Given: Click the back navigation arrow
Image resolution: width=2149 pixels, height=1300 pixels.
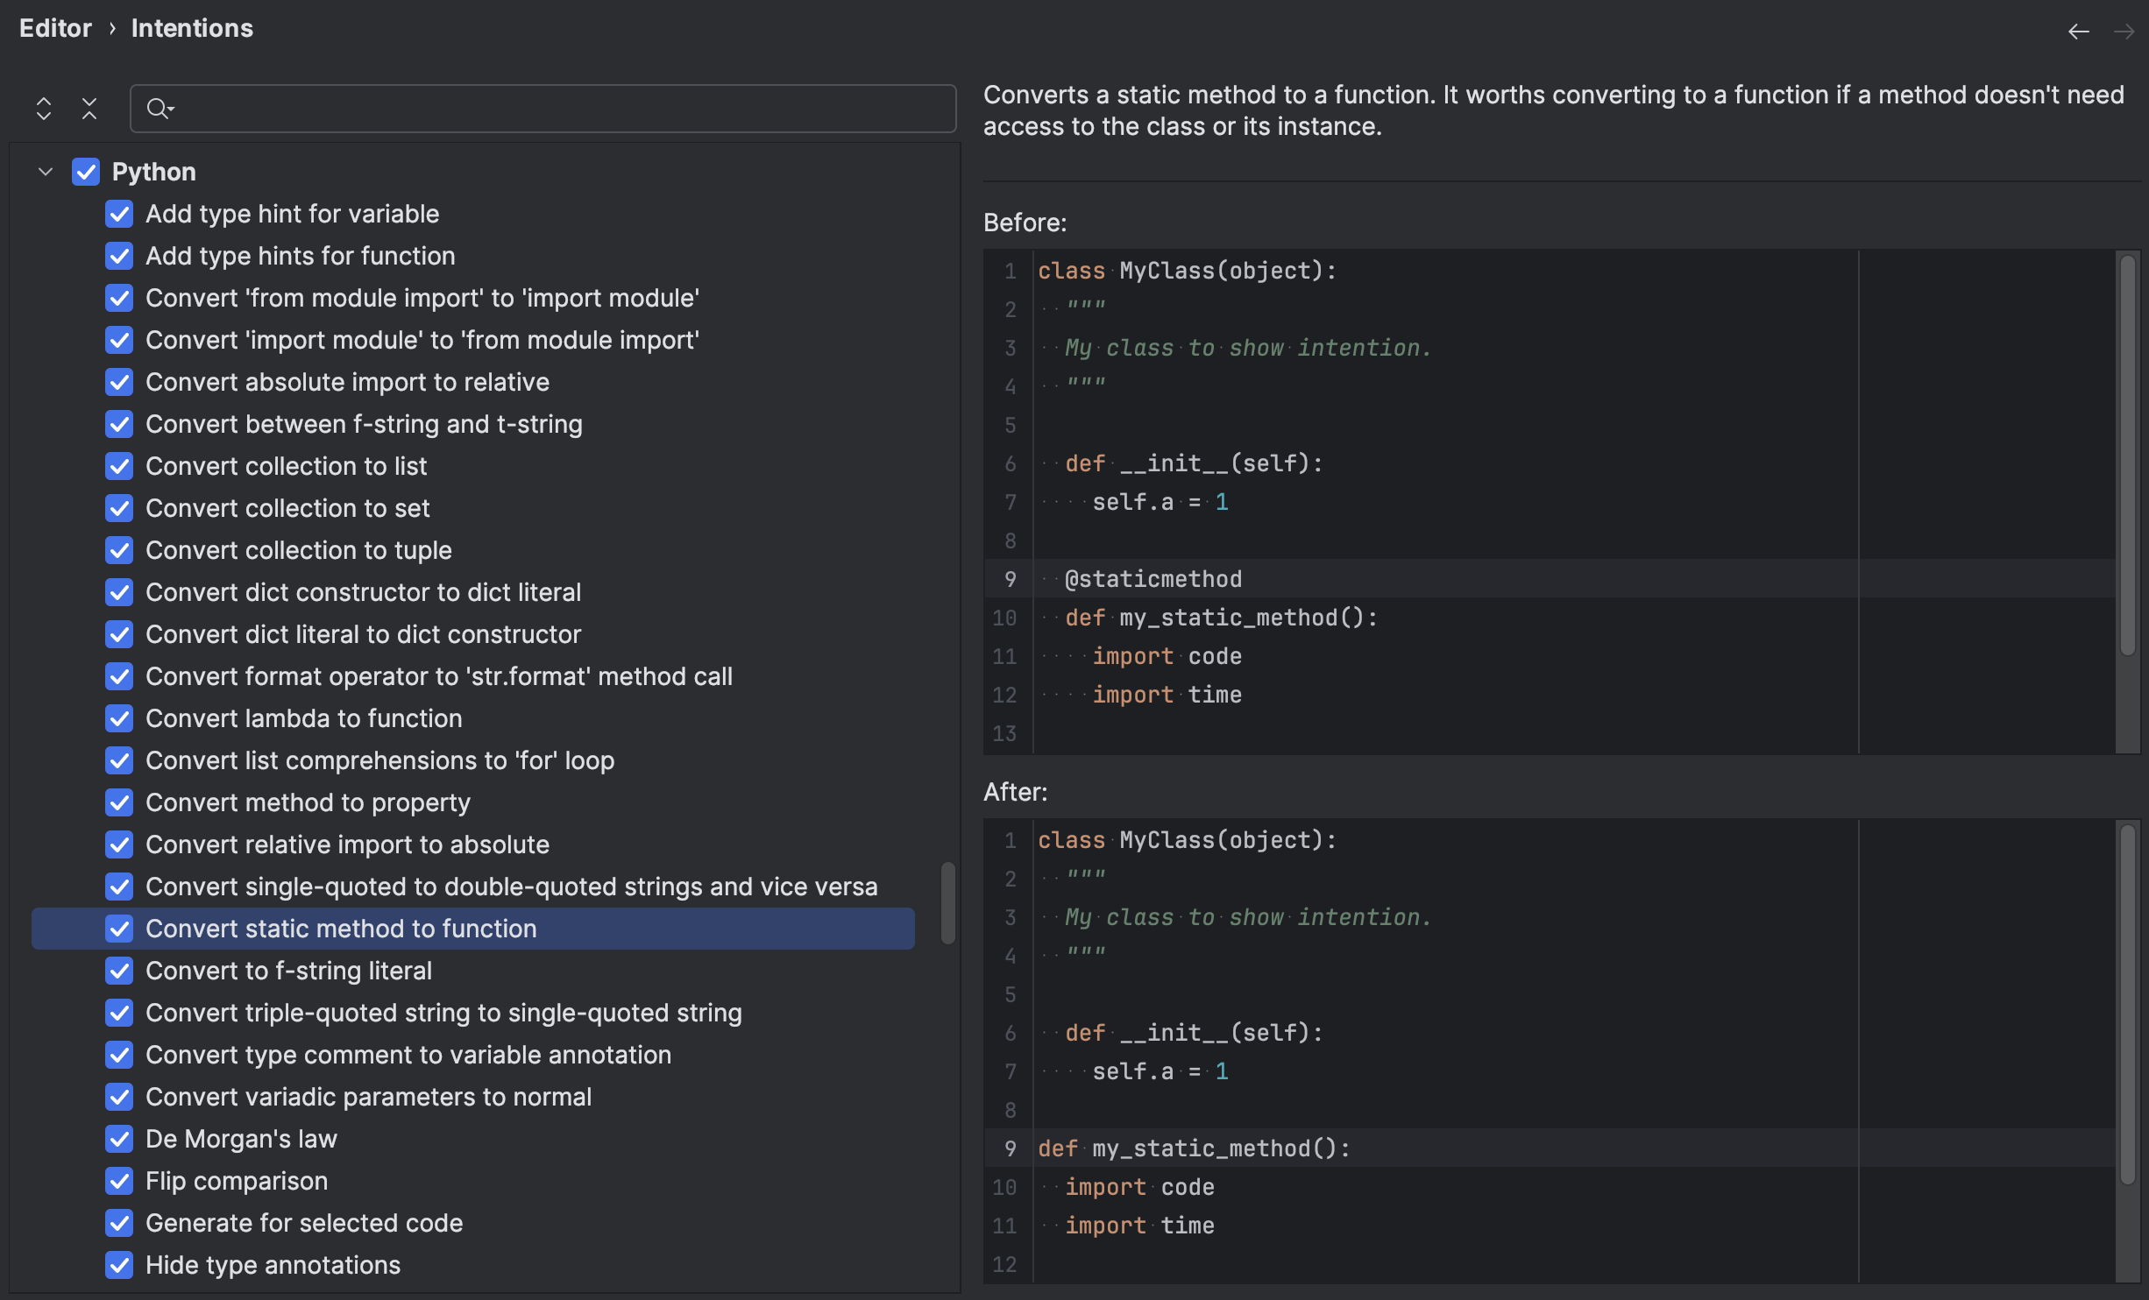Looking at the screenshot, I should pyautogui.click(x=2078, y=31).
